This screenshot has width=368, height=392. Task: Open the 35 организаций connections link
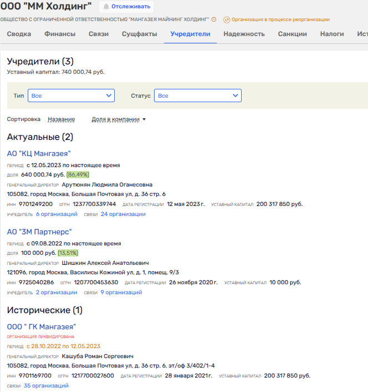(46, 386)
